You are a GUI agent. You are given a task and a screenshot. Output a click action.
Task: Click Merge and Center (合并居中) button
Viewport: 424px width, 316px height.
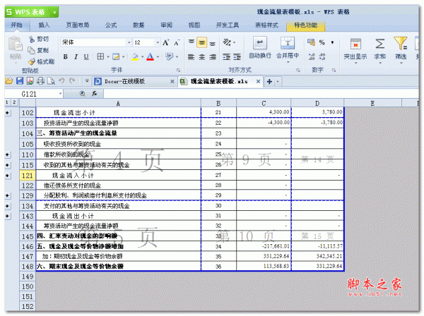pos(288,49)
